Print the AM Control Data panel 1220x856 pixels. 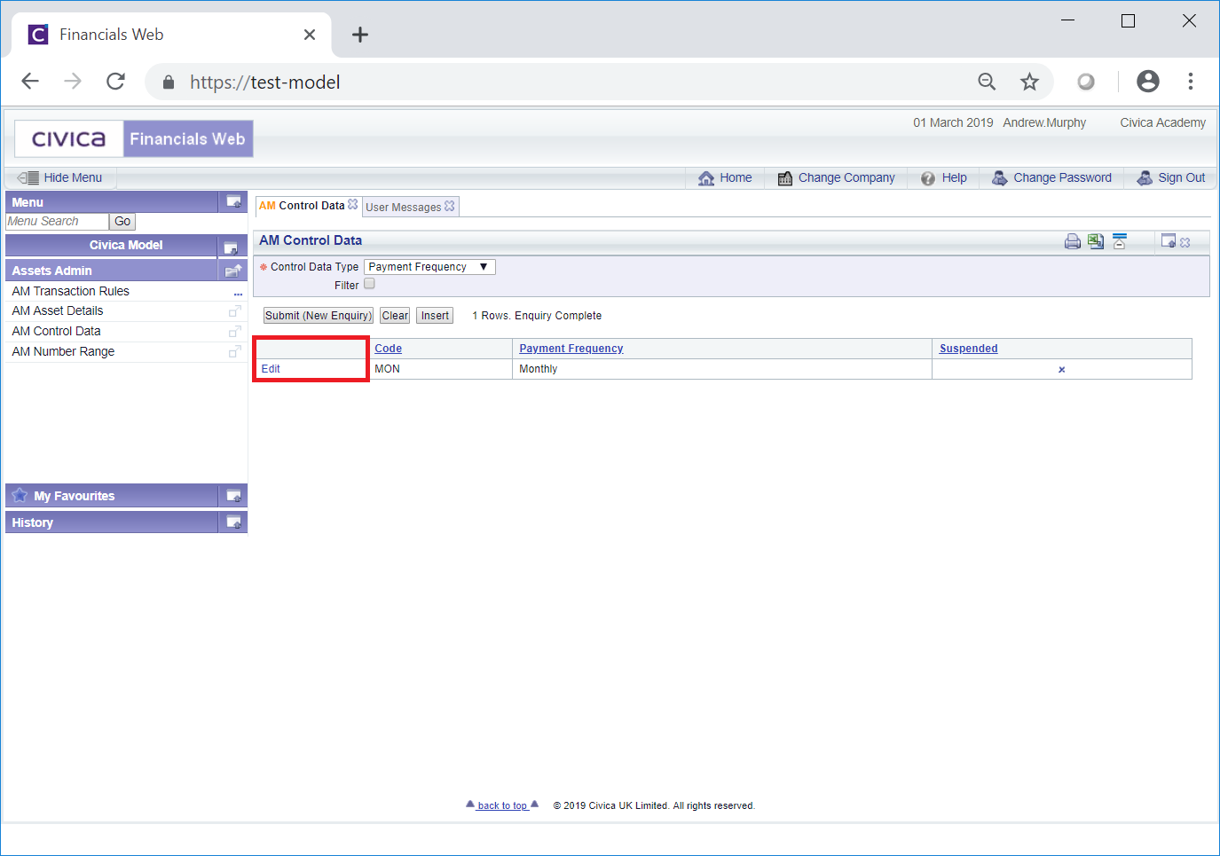[1073, 241]
